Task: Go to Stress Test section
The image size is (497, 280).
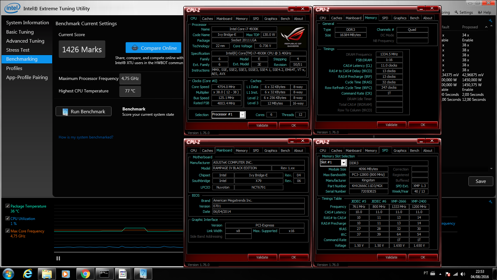Action: coord(18,50)
